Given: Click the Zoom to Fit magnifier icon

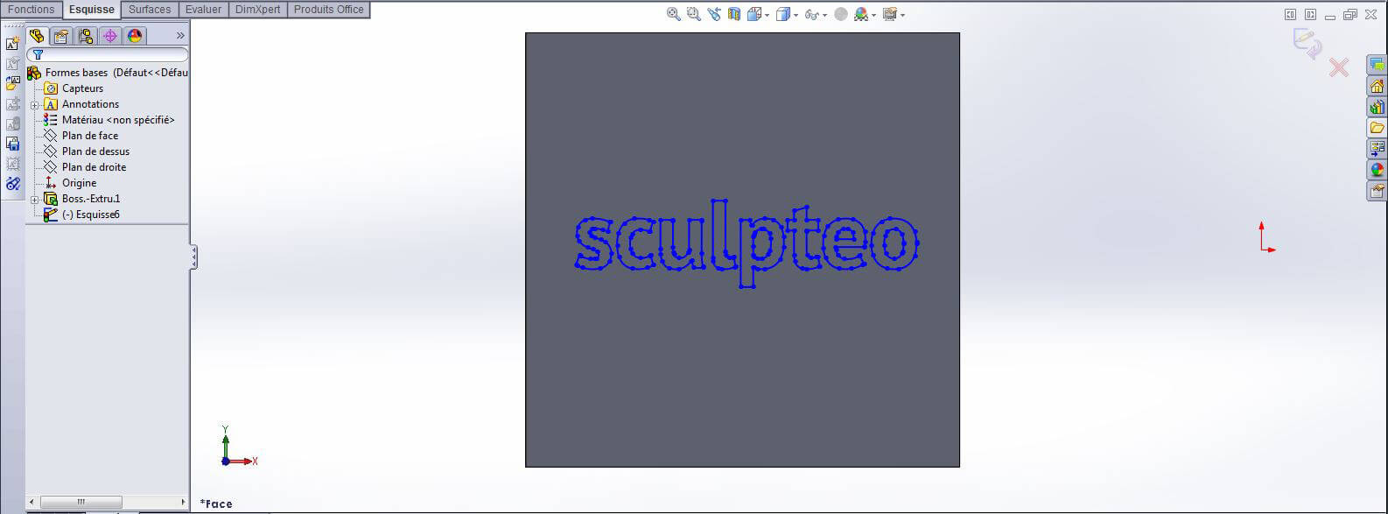Looking at the screenshot, I should [673, 14].
